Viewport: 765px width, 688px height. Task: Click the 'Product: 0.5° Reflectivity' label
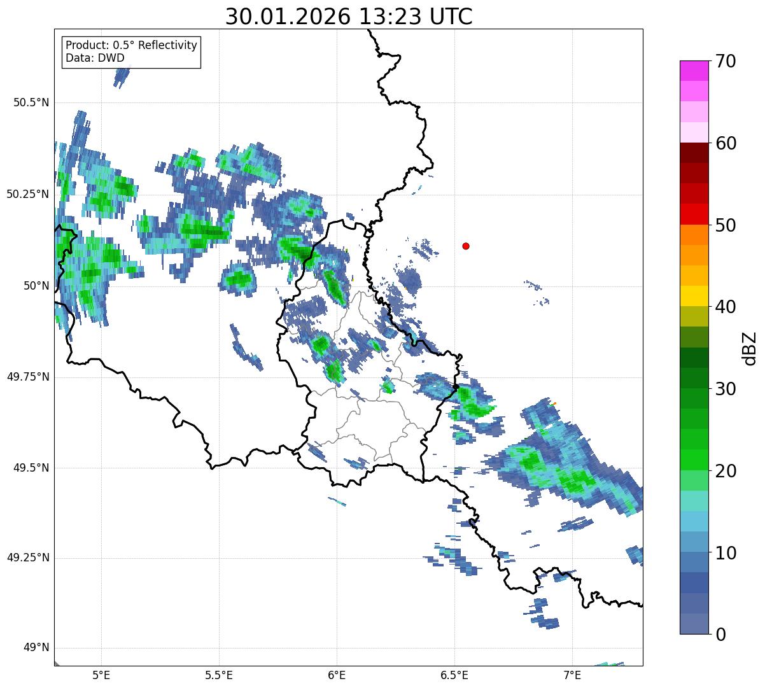[x=131, y=46]
